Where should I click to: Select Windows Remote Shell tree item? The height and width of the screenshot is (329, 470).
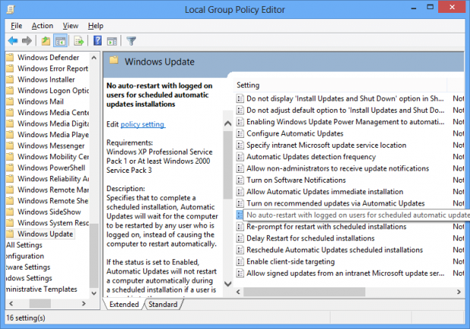coord(53,201)
